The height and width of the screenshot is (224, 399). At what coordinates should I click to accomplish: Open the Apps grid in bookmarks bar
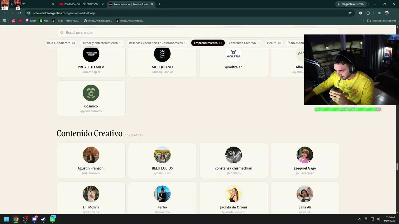(x=4, y=21)
